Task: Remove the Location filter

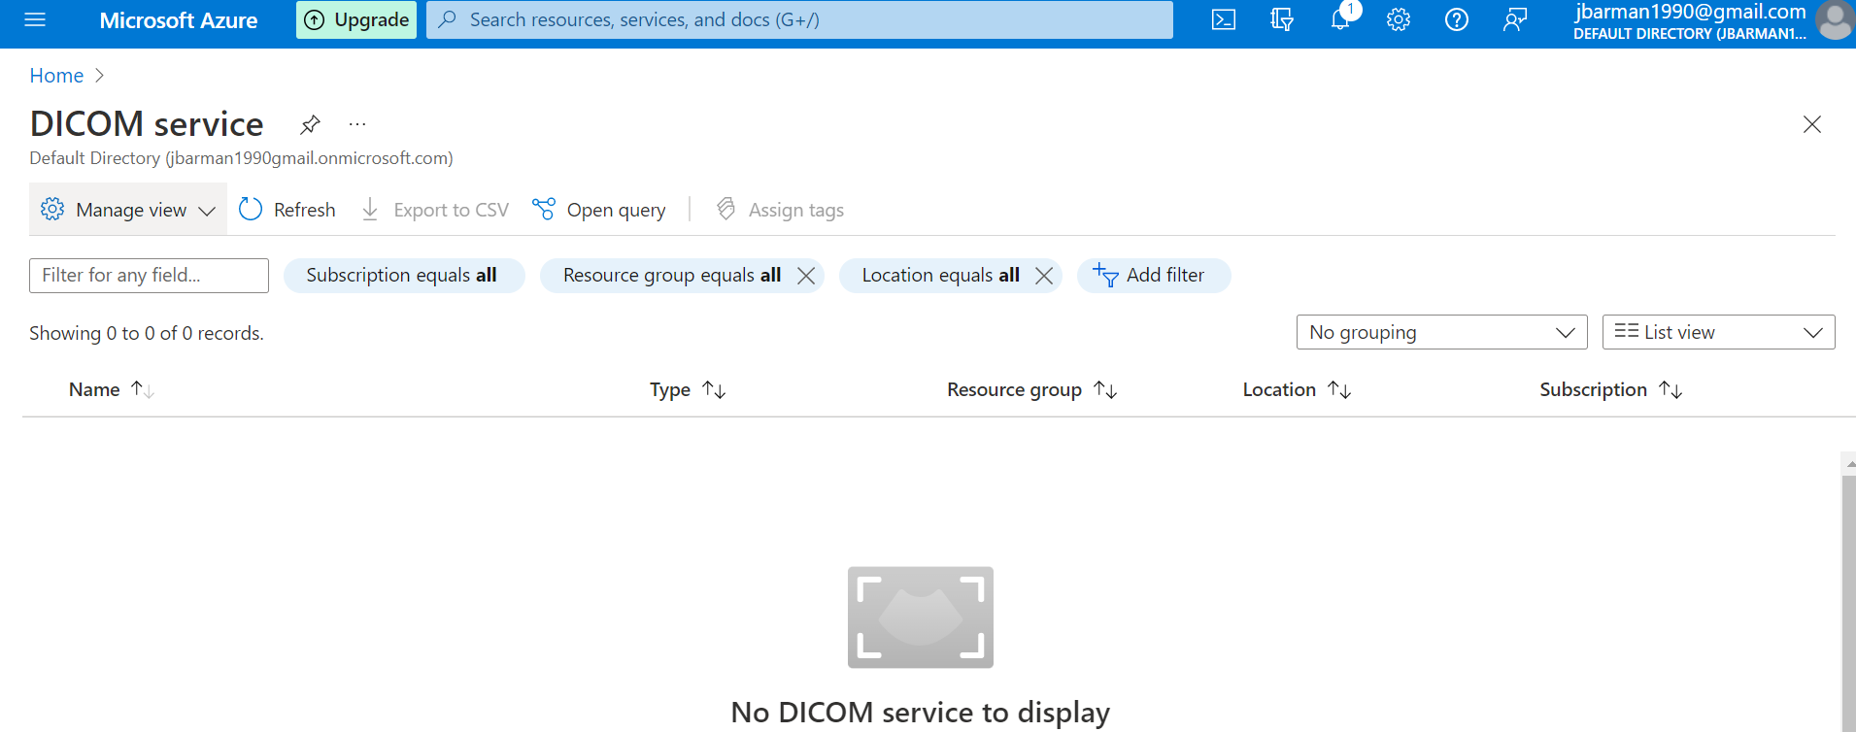Action: (1044, 276)
